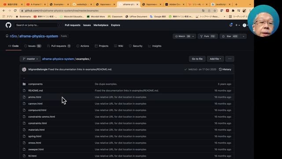Open the create new plus dropdown
282x159 pixels.
(x=237, y=25)
